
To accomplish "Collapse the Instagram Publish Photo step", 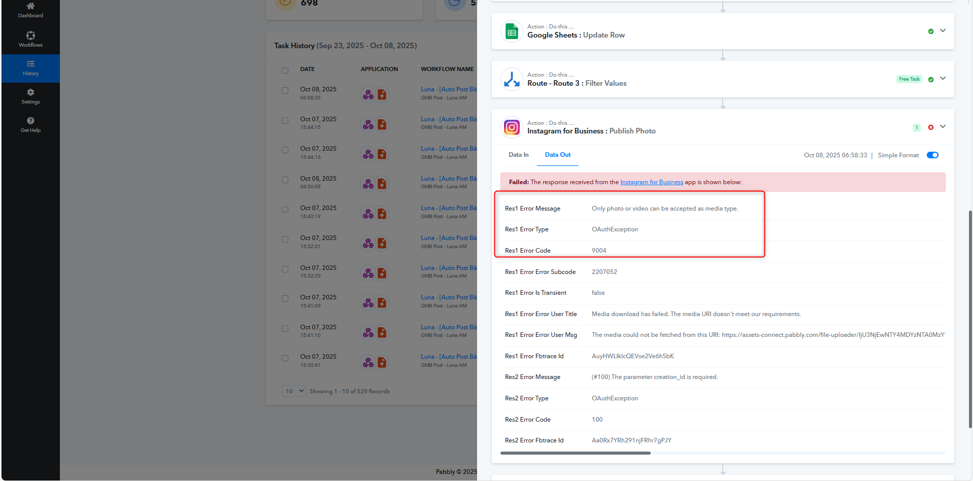I will [943, 127].
